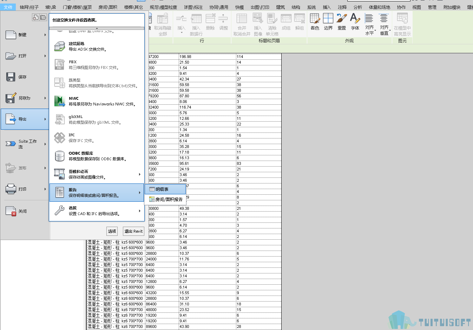
Task: Expand the 打开 submenu
Action: (45, 56)
